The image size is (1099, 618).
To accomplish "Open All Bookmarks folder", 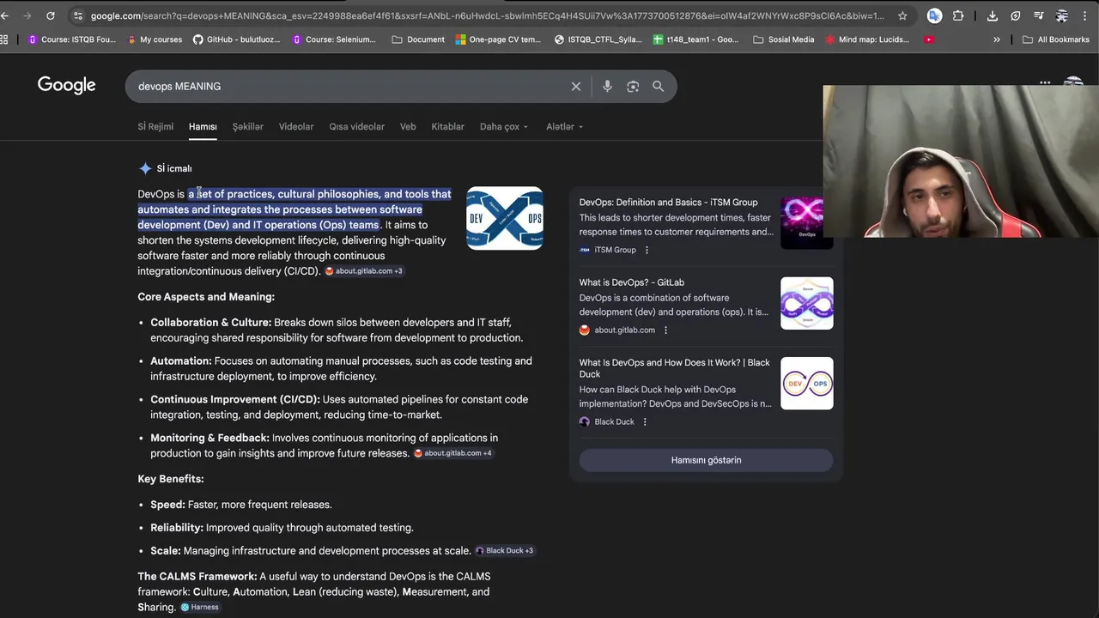I will point(1055,39).
